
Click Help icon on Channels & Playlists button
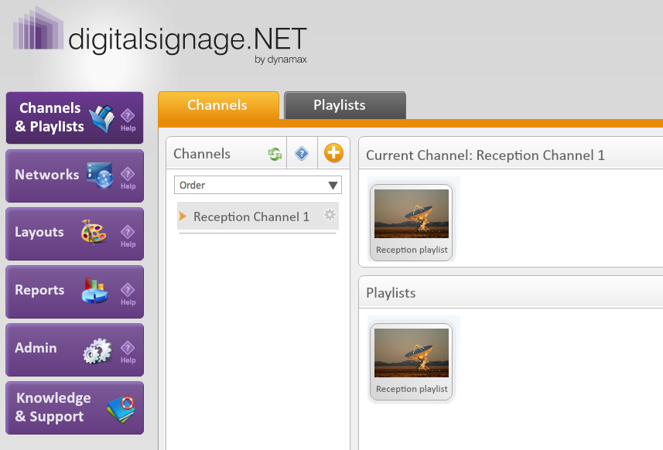point(128,120)
